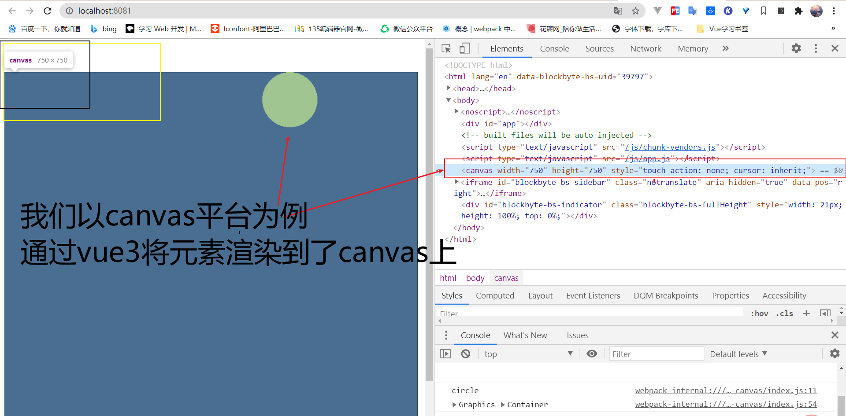Open console settings gear
Screen dimensions: 846x416
point(835,353)
